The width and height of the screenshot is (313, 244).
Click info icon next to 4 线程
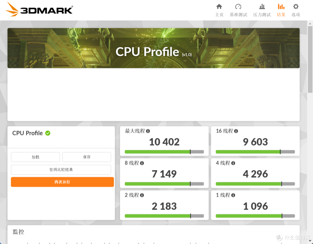pyautogui.click(x=233, y=163)
